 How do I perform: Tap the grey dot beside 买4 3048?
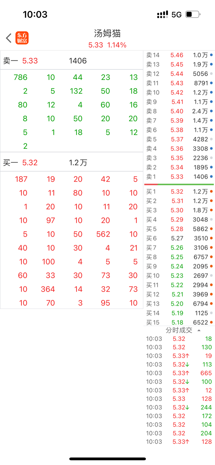pos(211,219)
